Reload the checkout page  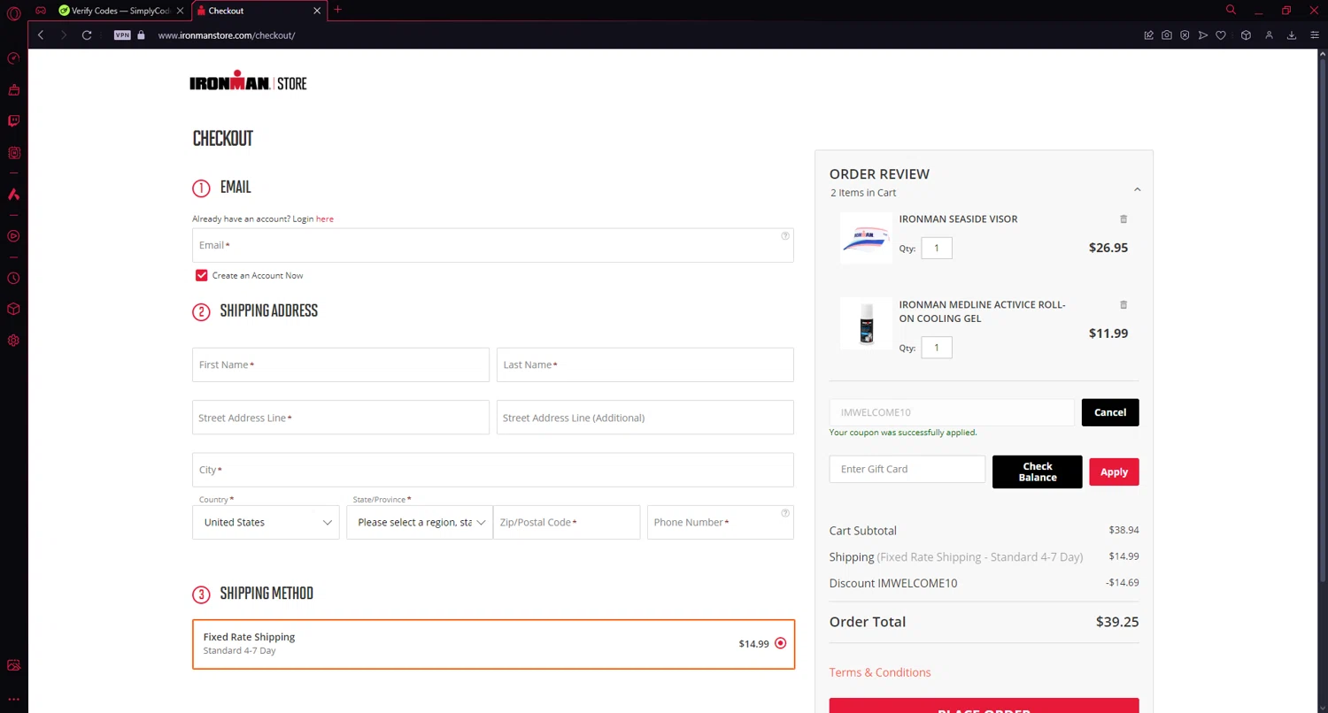pyautogui.click(x=87, y=35)
